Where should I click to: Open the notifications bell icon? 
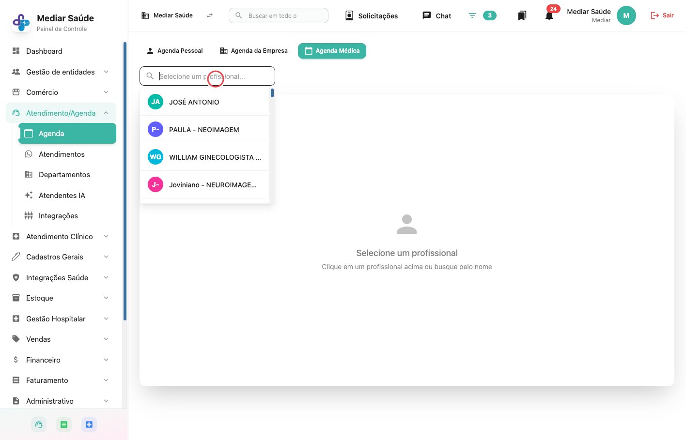tap(549, 16)
